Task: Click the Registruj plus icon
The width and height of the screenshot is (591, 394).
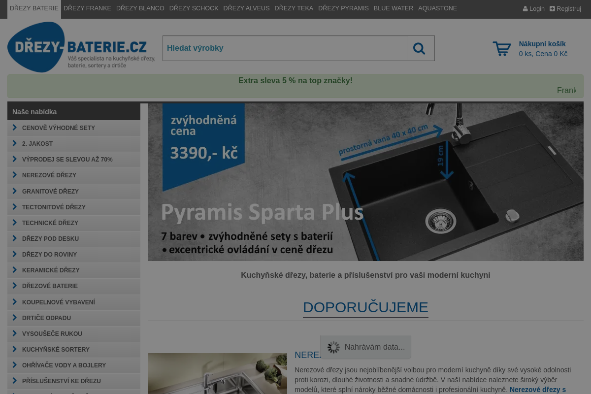Action: (x=552, y=9)
